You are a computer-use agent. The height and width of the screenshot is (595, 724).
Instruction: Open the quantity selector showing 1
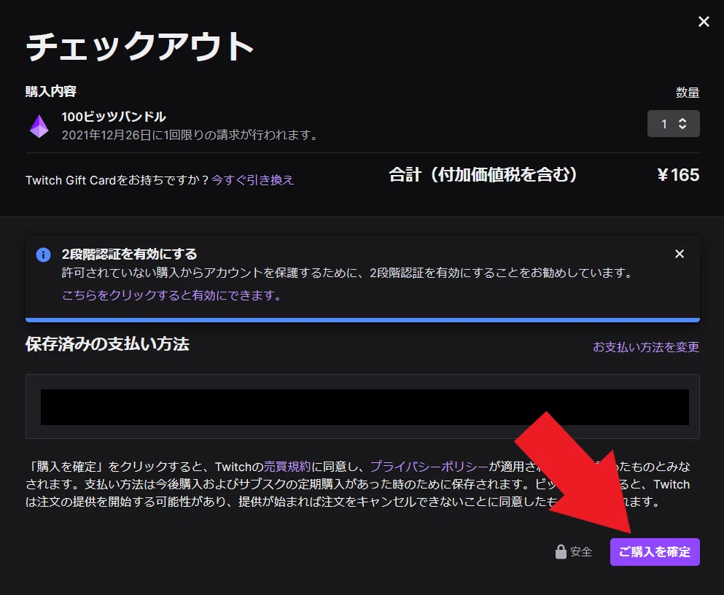point(673,124)
